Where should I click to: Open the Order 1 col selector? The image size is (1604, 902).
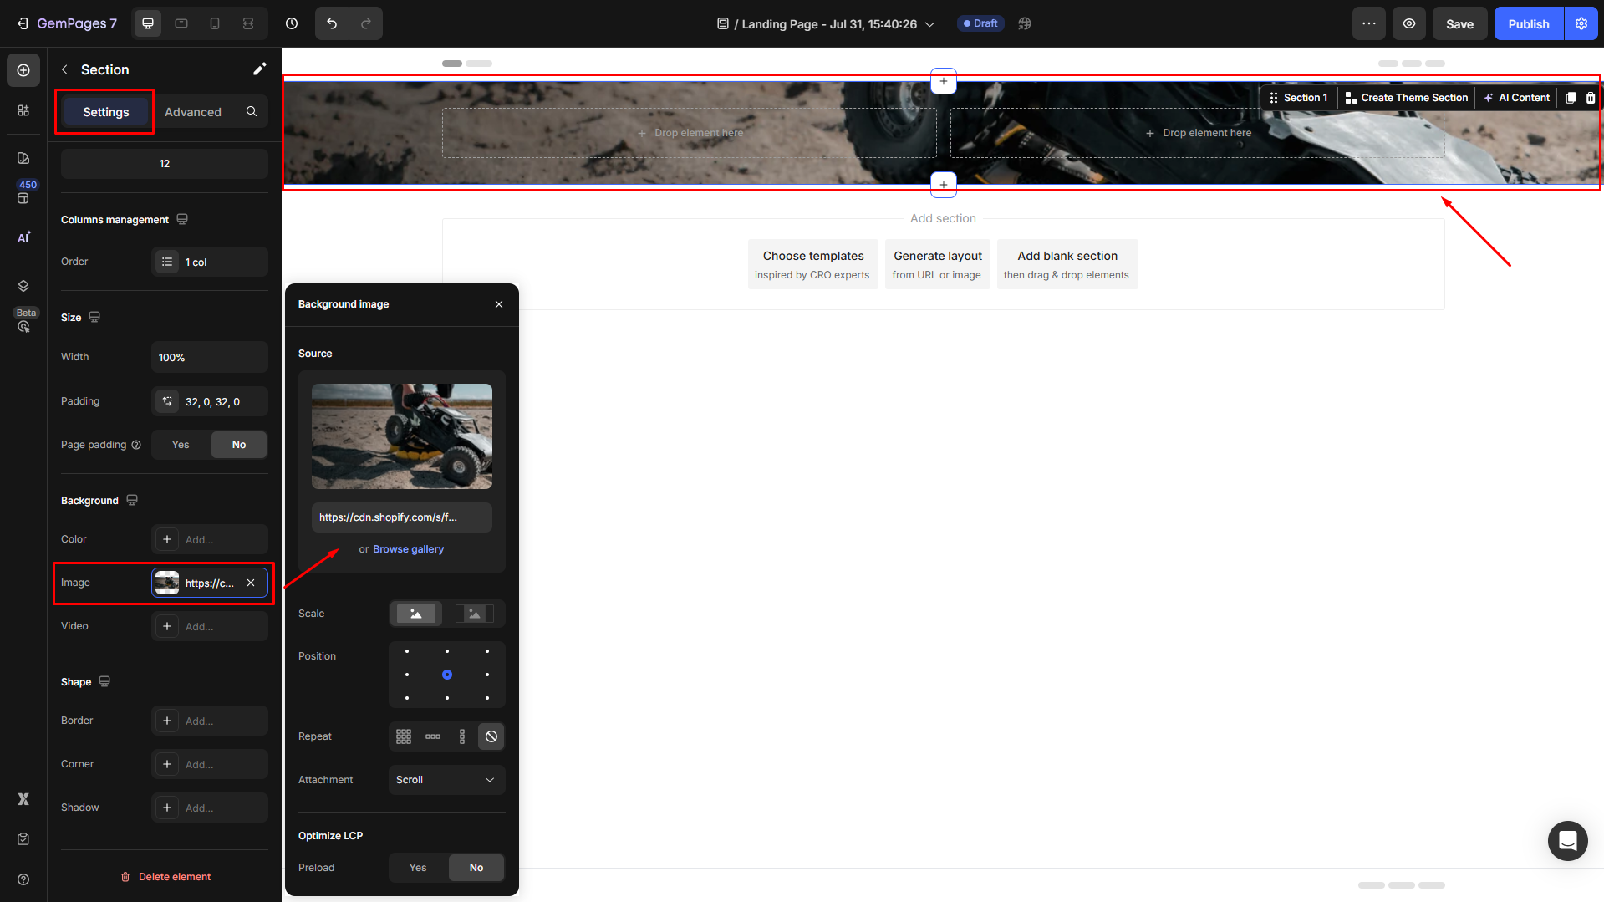(x=209, y=262)
